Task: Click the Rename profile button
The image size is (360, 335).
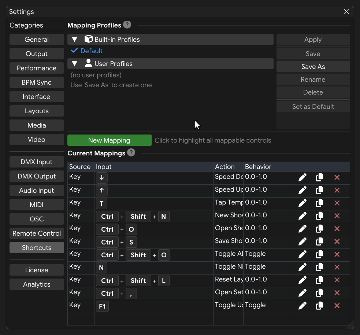Action: (313, 80)
